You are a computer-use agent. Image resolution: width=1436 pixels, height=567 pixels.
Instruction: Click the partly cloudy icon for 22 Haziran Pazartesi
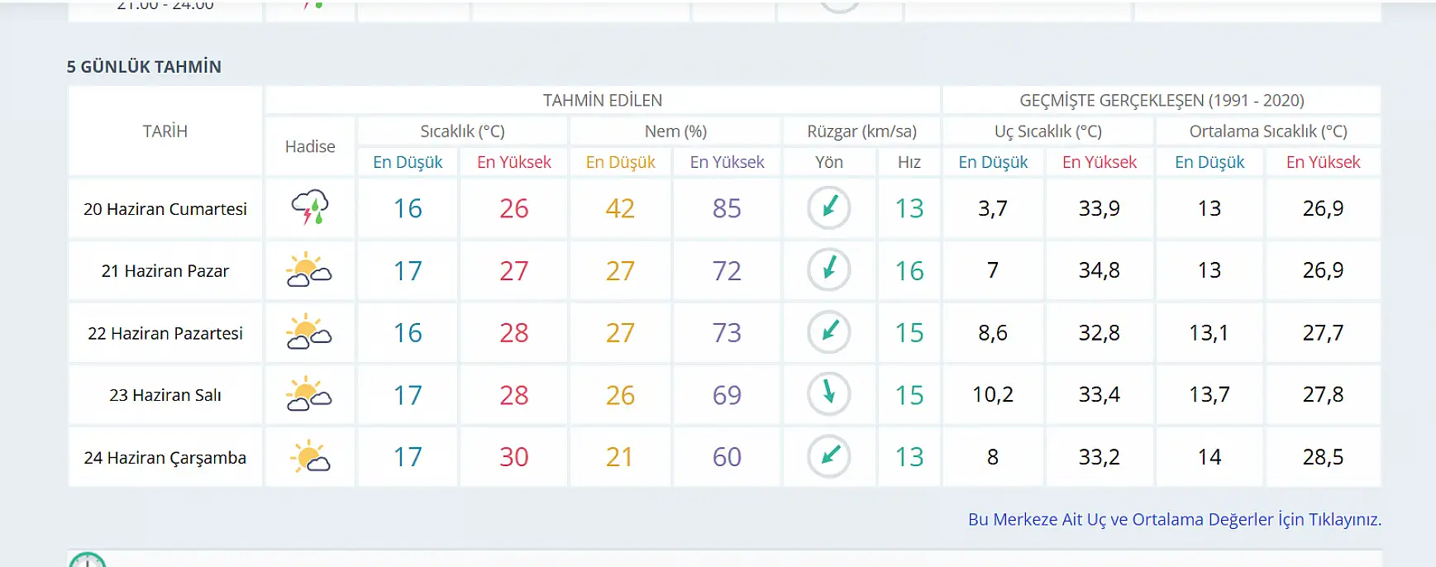click(x=309, y=332)
